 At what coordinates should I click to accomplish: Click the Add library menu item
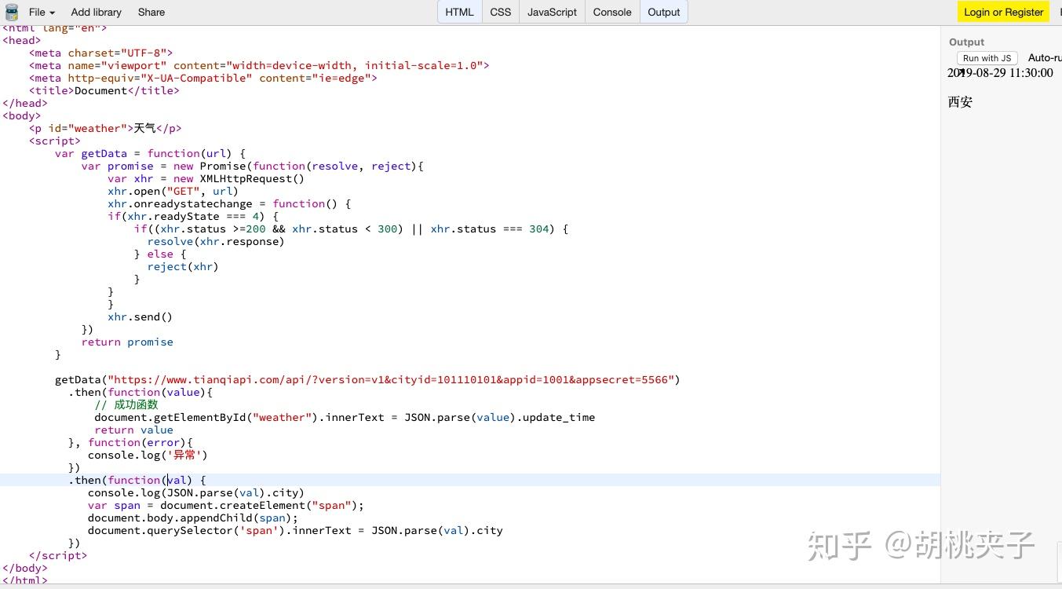click(x=96, y=12)
